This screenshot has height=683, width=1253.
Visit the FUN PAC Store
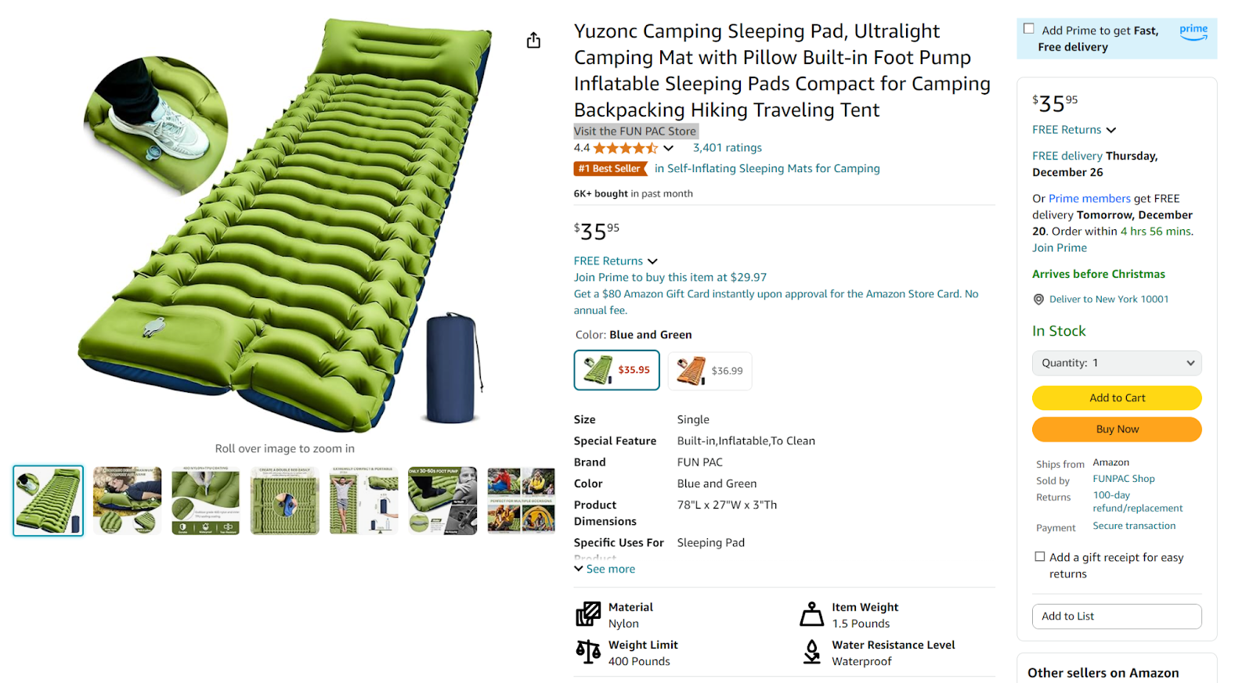pos(635,131)
